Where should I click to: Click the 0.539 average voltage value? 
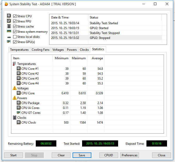point(99,93)
